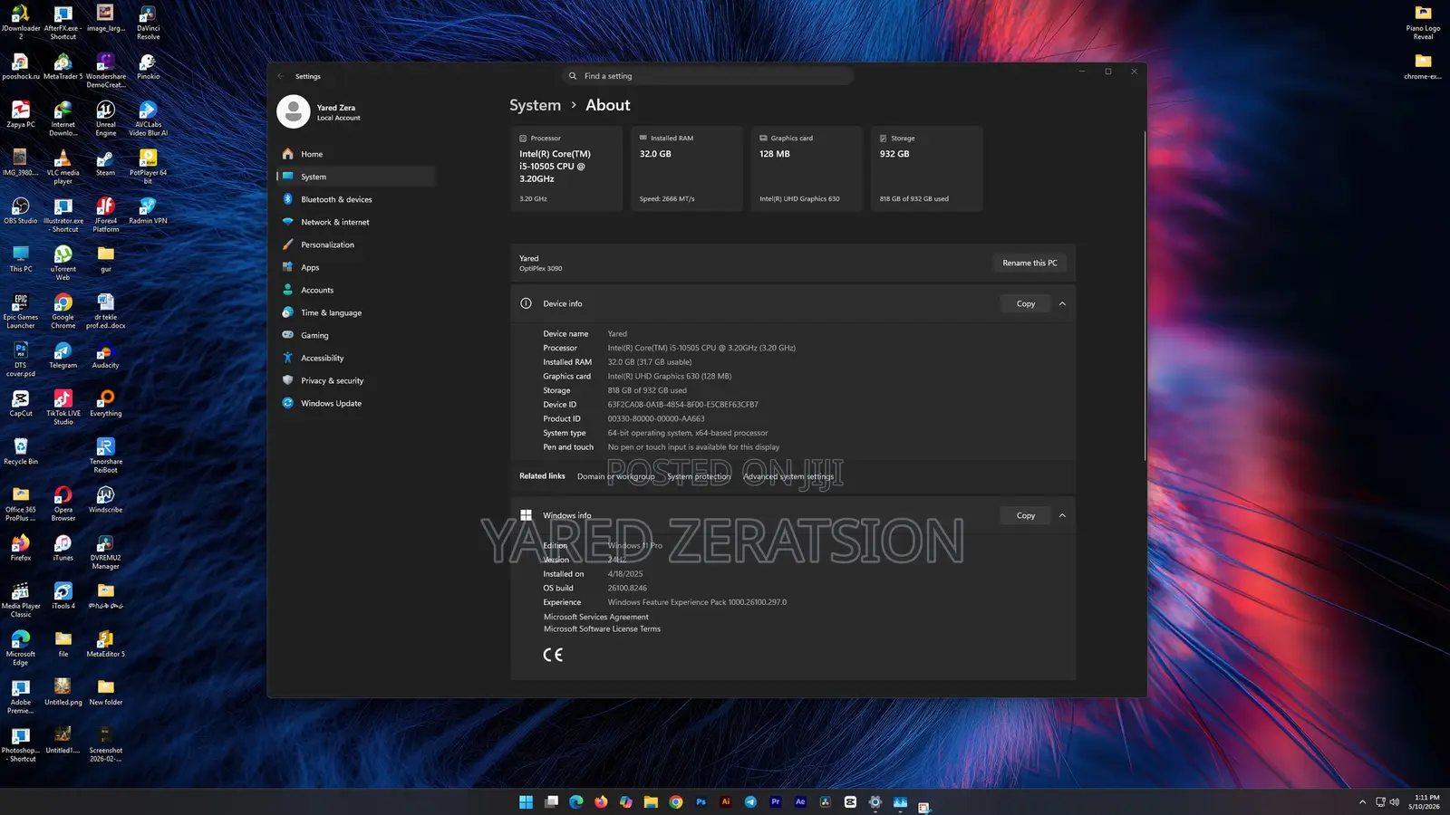The height and width of the screenshot is (815, 1450).
Task: Click the Accessibility figure icon
Action: point(288,358)
